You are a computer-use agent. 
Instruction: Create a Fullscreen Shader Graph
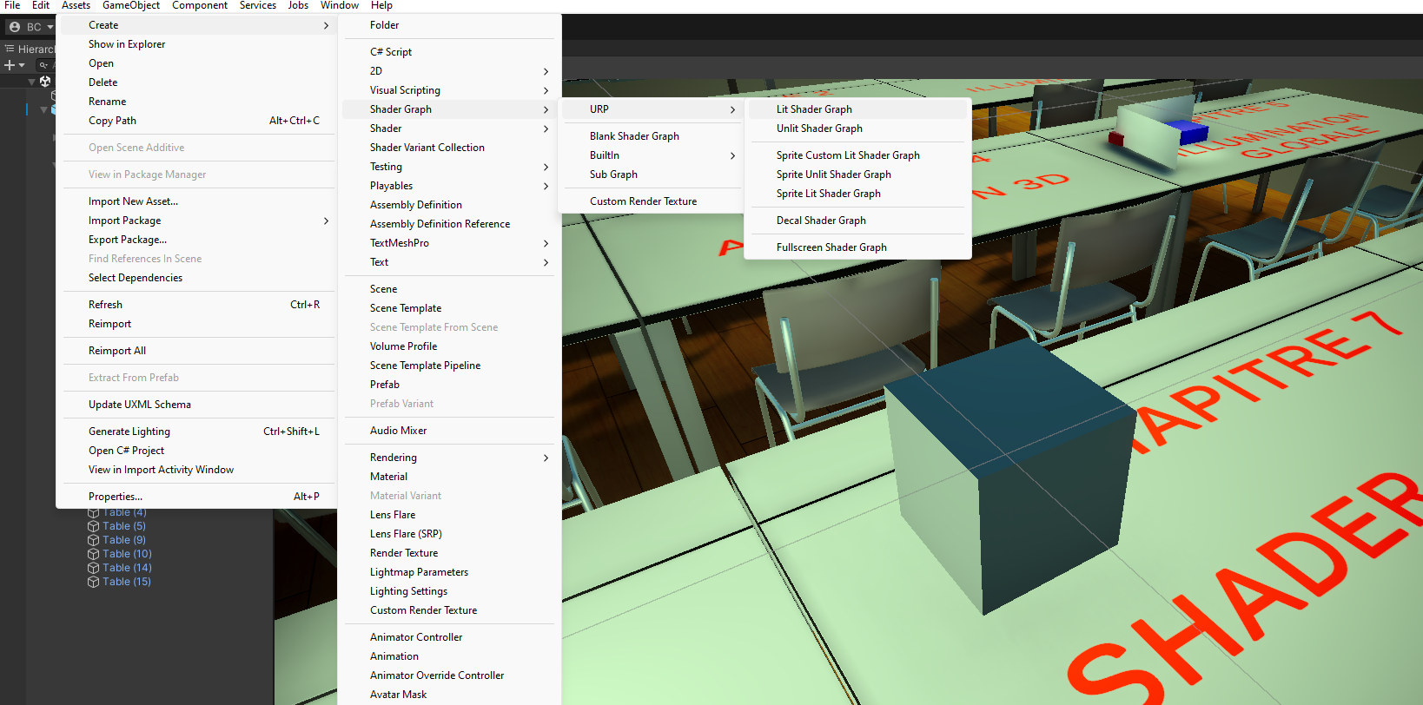(x=831, y=247)
